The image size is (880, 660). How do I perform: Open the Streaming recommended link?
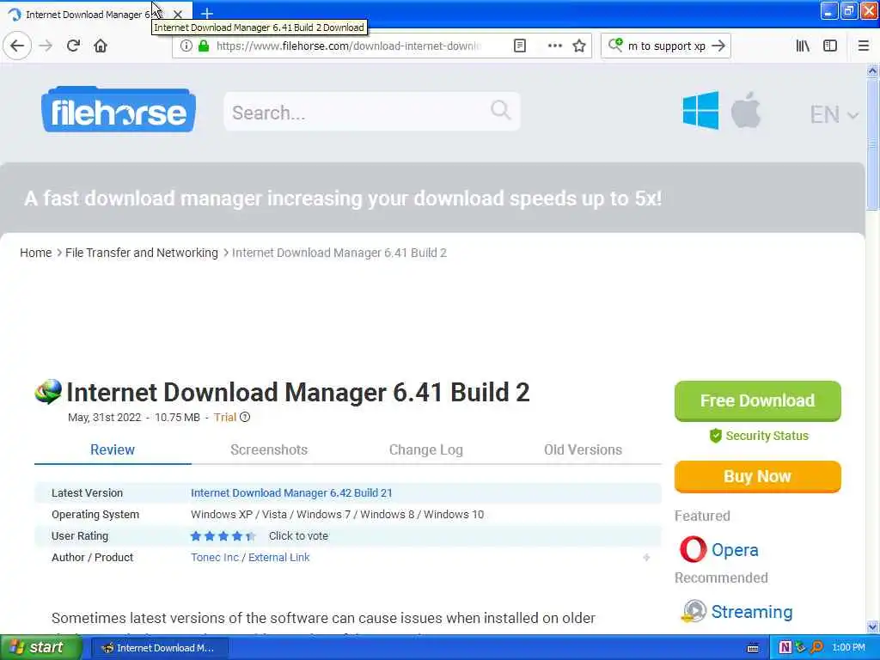tap(751, 612)
